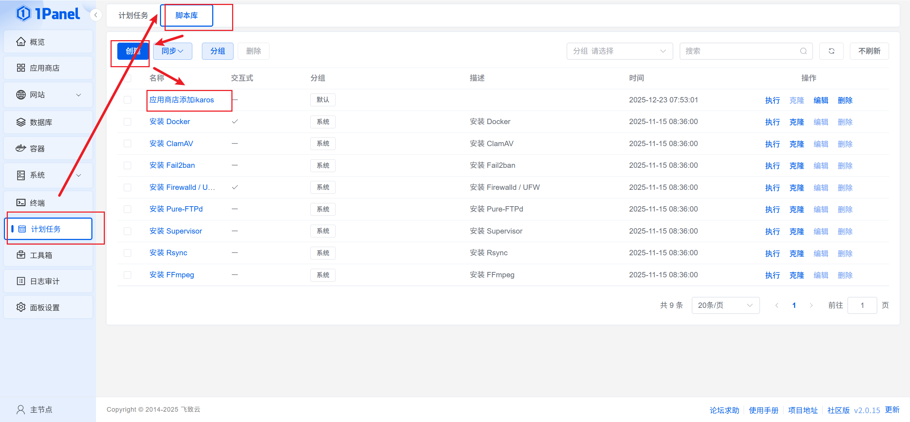Switch to the 计划任务 tab
Image resolution: width=910 pixels, height=422 pixels.
(x=133, y=15)
